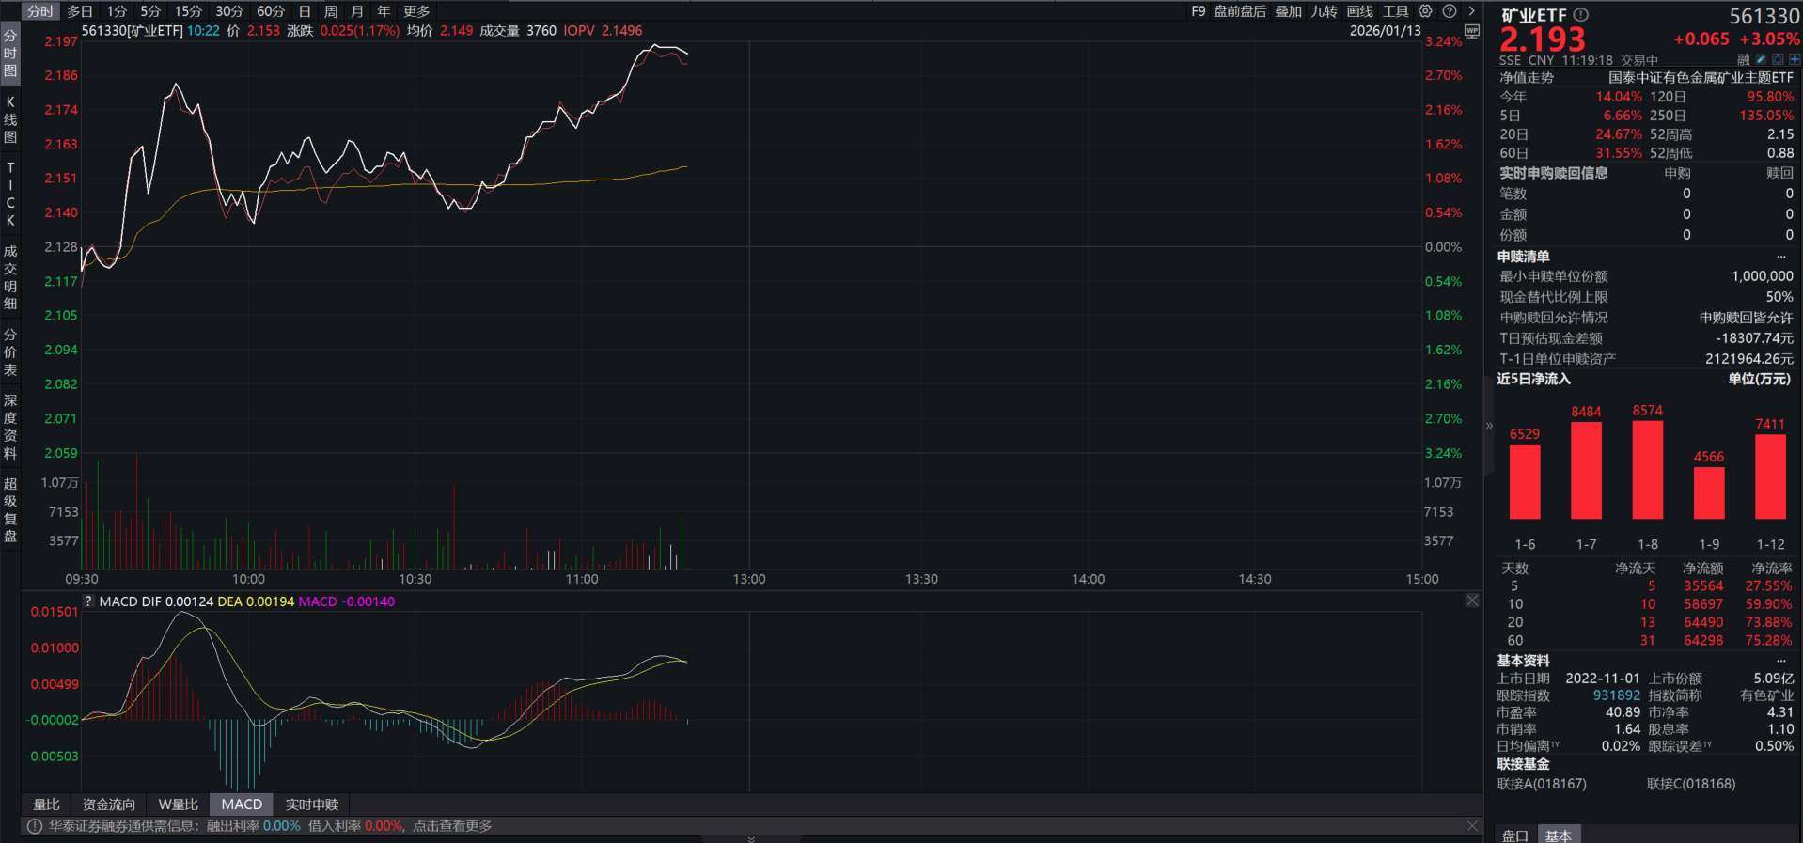This screenshot has height=843, width=1803.
Task: Open feeder fund 联接C(018168)
Action: pos(1691,784)
